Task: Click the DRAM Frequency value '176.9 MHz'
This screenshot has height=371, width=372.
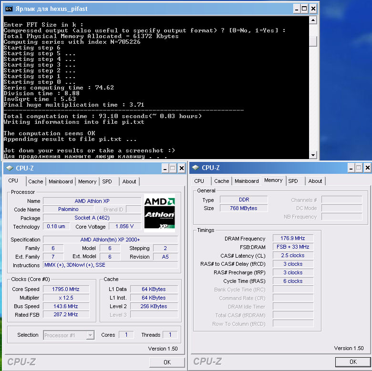Action: tap(293, 238)
